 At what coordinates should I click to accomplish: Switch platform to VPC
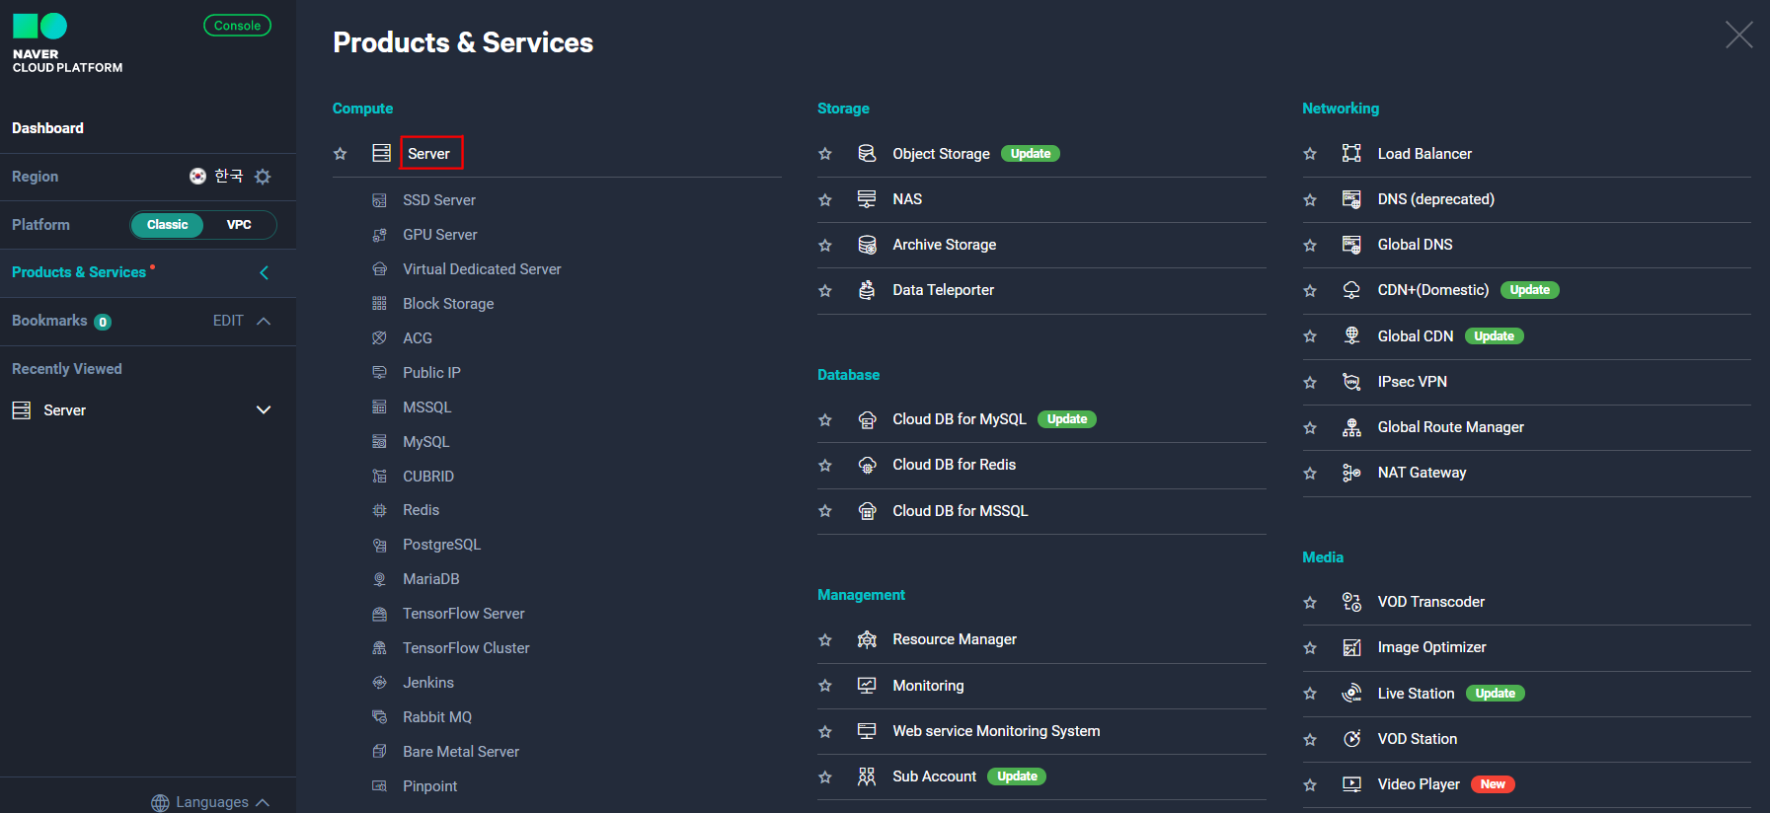[x=239, y=225]
